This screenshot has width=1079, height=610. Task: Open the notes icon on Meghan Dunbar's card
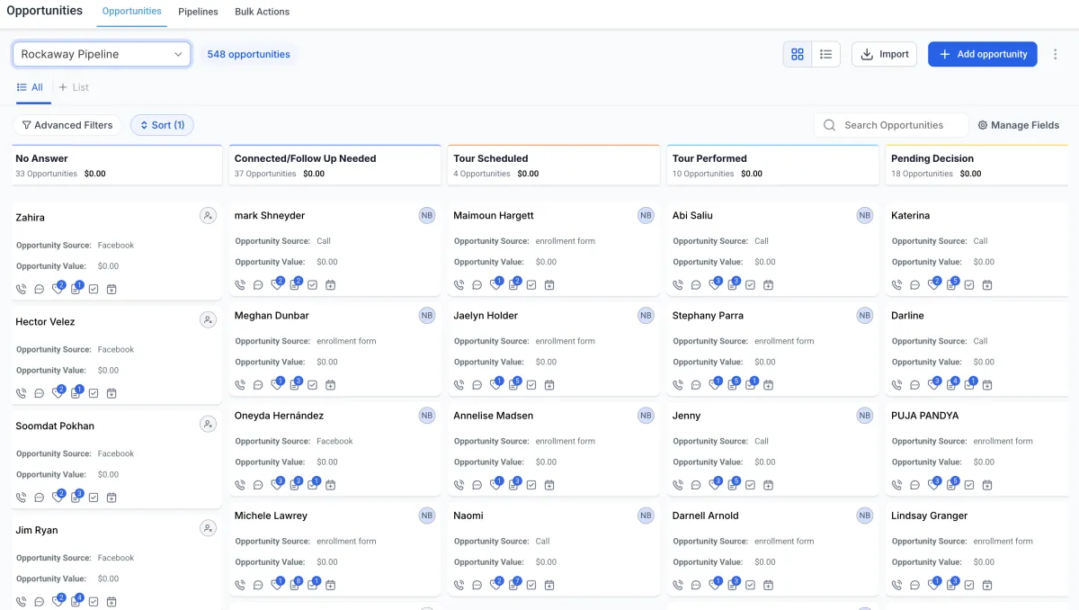click(x=295, y=385)
